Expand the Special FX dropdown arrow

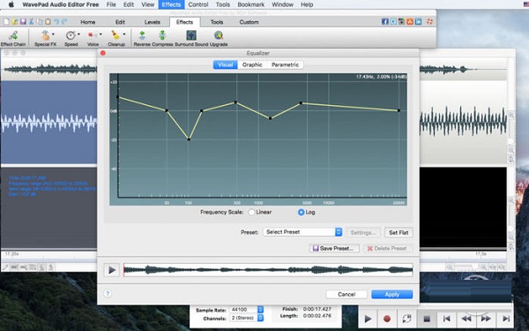click(53, 34)
